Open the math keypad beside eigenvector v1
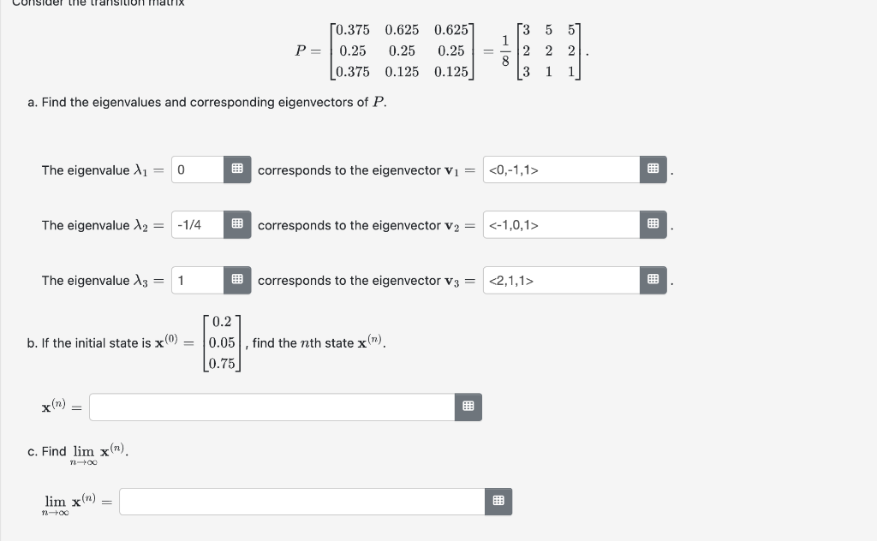The height and width of the screenshot is (541, 877). pyautogui.click(x=653, y=169)
